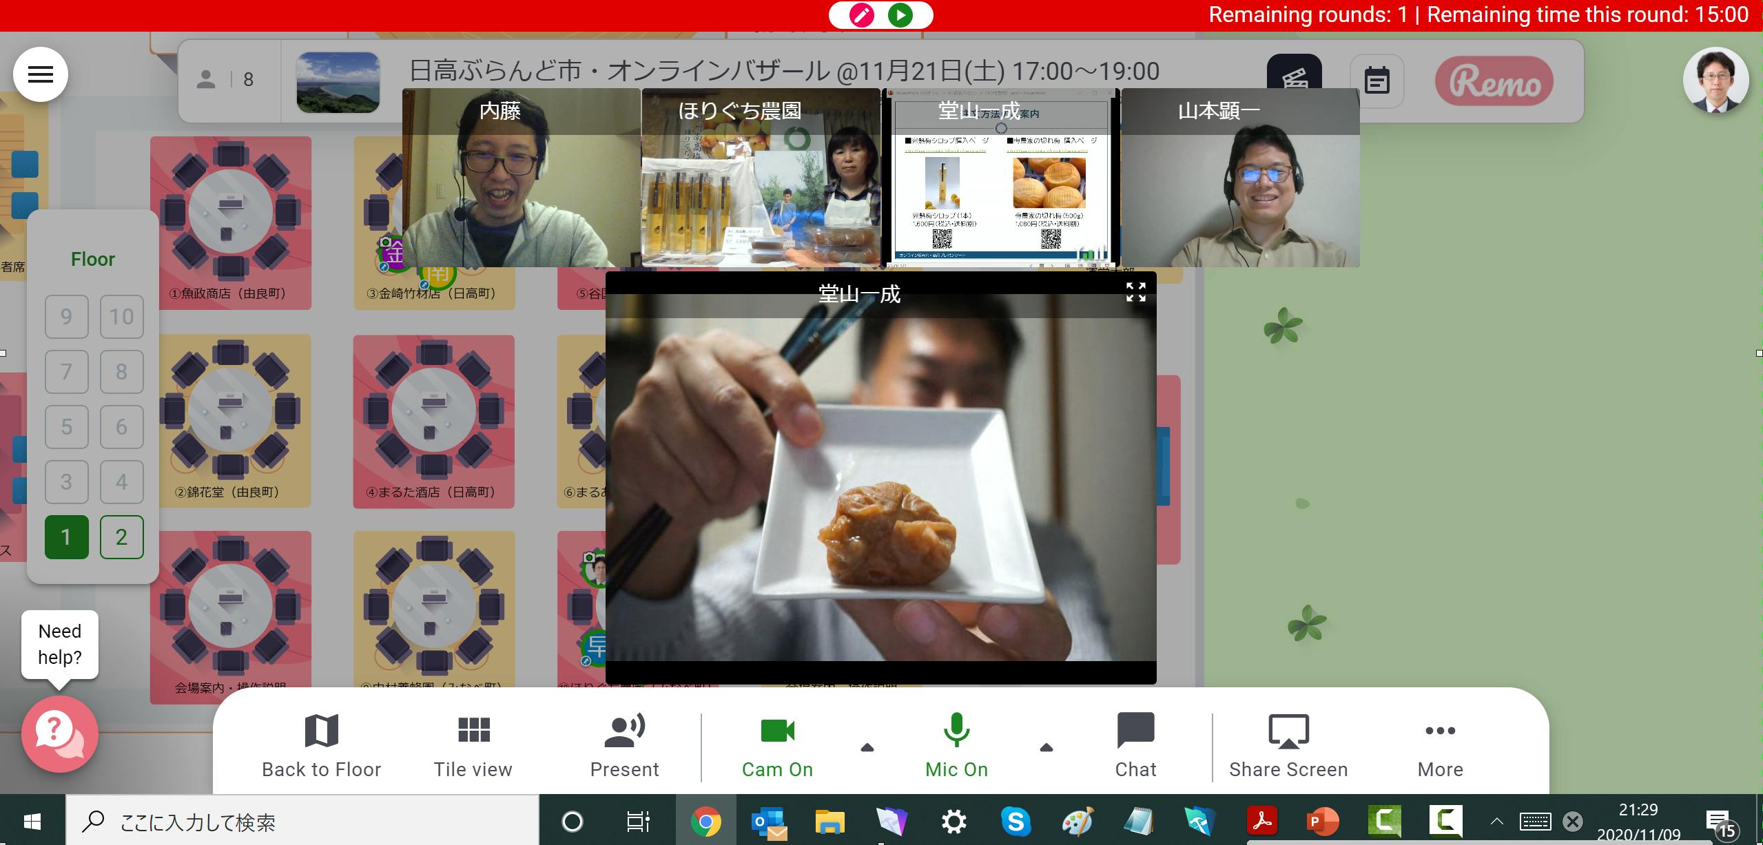Click the pencil edit icon in timer bar
1763x845 pixels.
tap(861, 15)
